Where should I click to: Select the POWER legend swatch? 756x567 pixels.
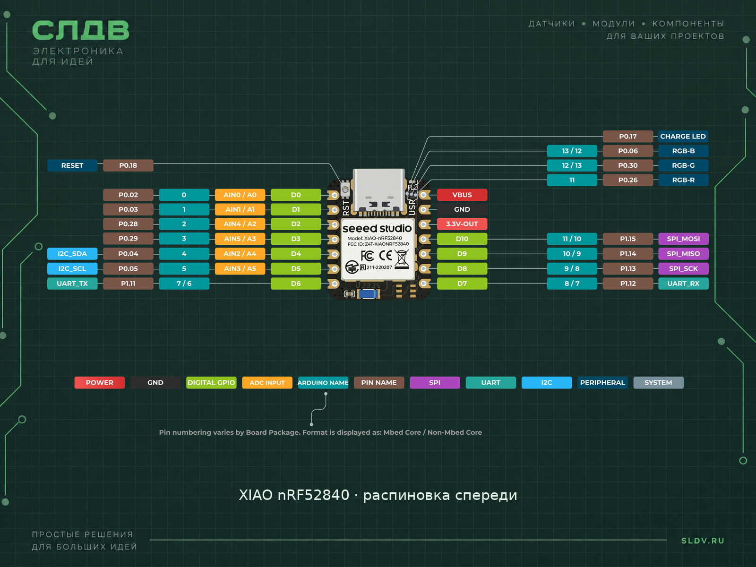100,383
